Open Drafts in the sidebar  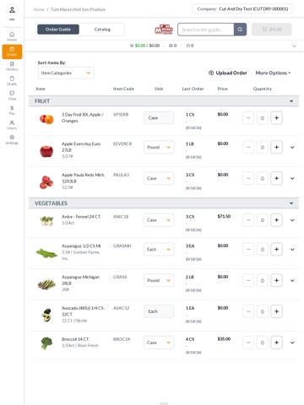point(12,81)
